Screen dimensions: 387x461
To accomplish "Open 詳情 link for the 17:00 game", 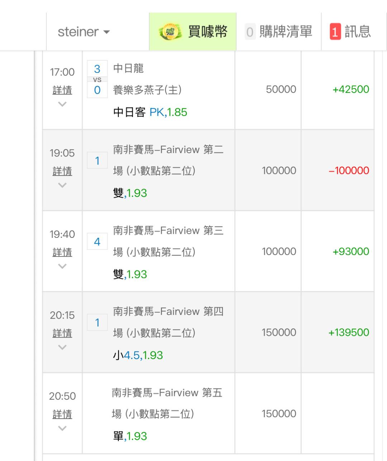I will click(62, 90).
